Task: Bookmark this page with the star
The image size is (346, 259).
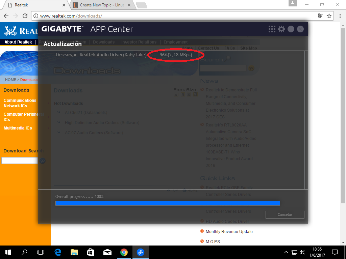Action: [329, 16]
